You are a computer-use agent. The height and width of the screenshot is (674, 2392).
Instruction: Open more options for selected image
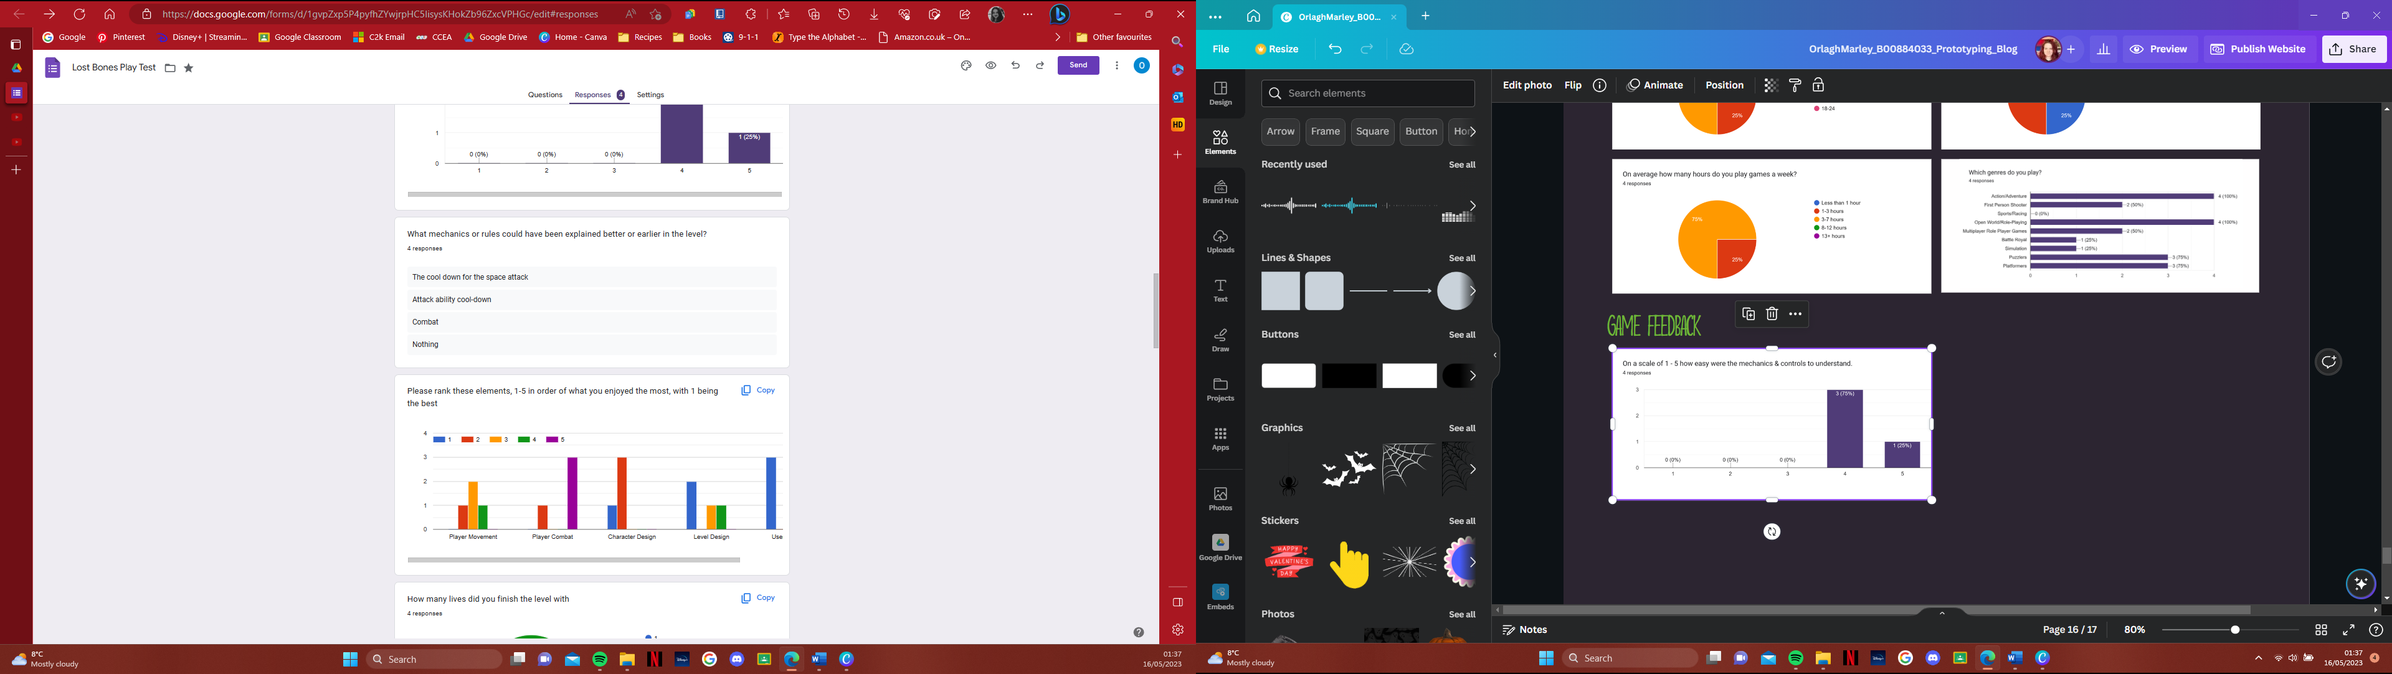click(1795, 314)
